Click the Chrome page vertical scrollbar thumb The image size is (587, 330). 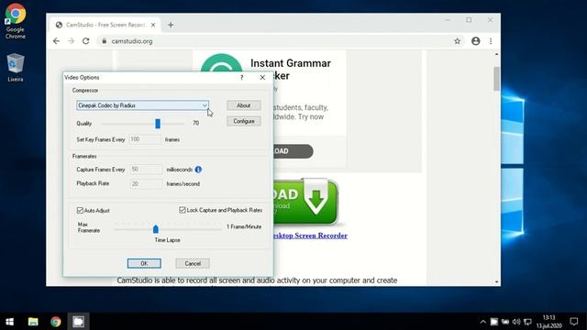[496, 79]
